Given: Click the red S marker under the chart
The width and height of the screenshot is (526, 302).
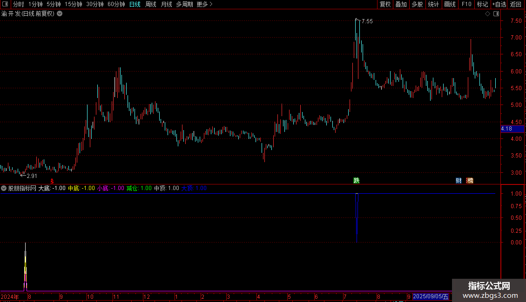Looking at the screenshot, I should [52, 181].
